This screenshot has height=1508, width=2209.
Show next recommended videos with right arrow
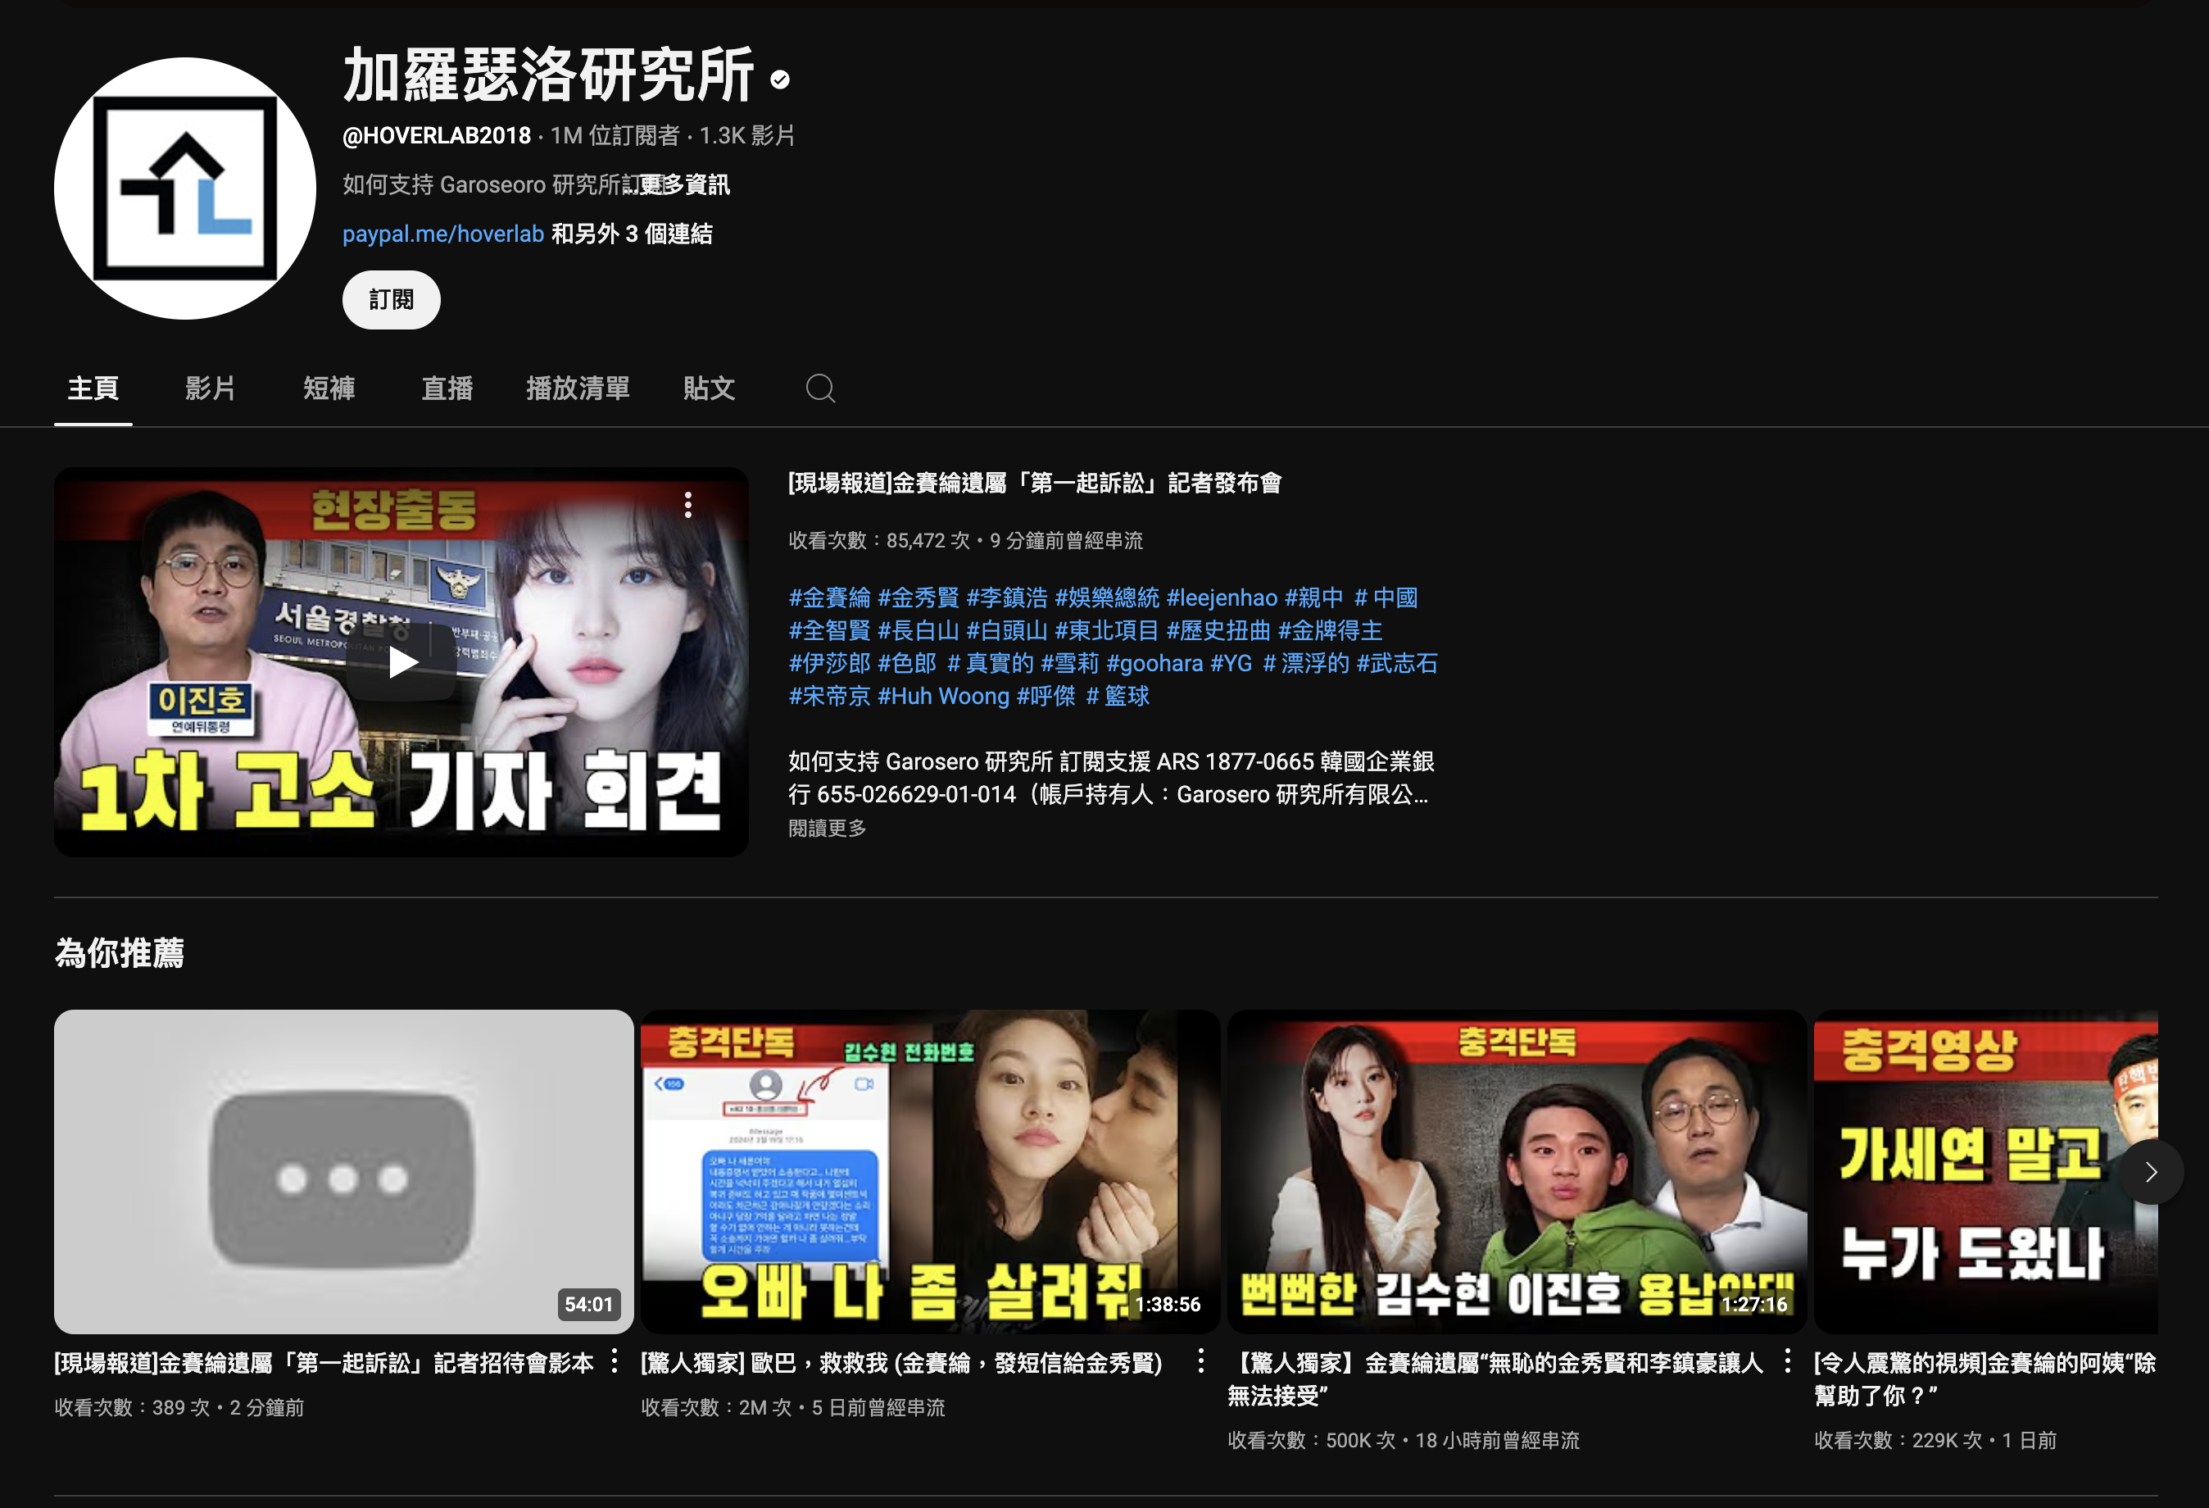pyautogui.click(x=2151, y=1172)
